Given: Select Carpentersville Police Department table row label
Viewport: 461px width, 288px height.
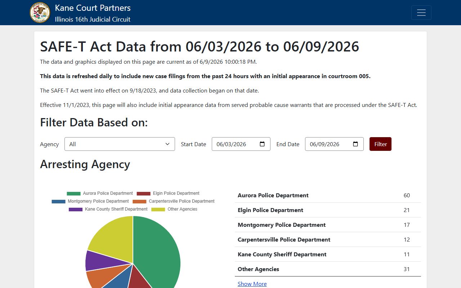Looking at the screenshot, I should click(284, 239).
